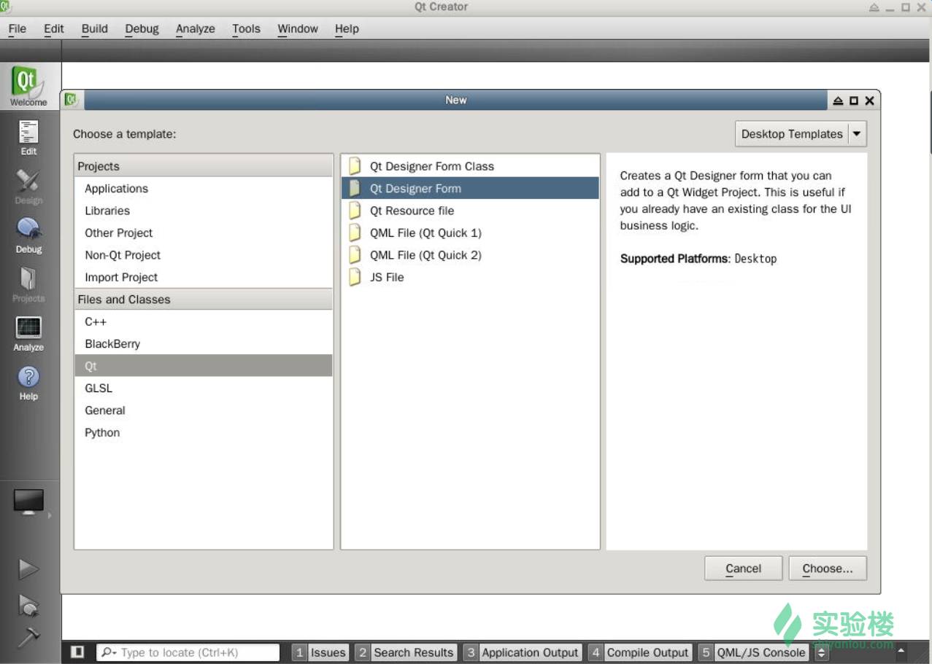Switch to Debug mode in sidebar

(28, 235)
